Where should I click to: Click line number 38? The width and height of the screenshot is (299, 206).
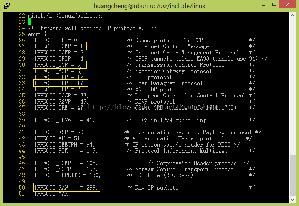pos(22,114)
